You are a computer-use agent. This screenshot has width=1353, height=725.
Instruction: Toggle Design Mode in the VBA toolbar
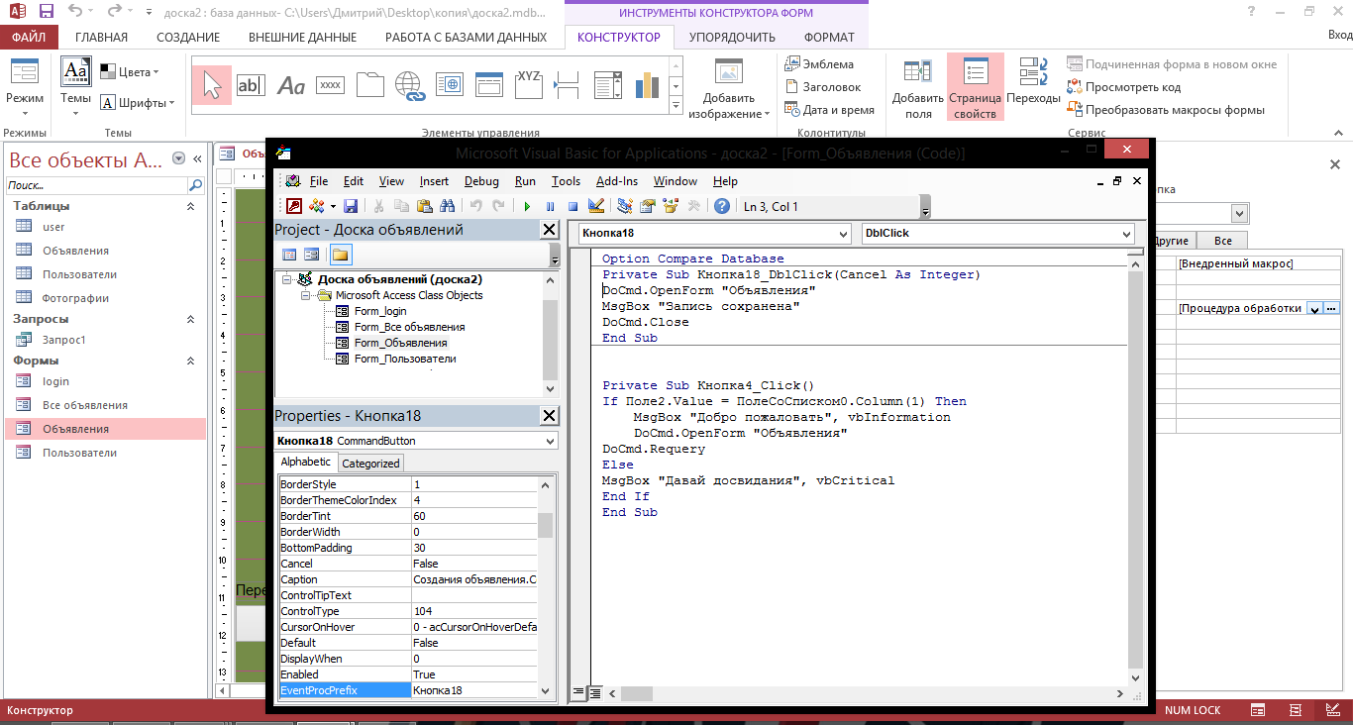click(x=596, y=206)
